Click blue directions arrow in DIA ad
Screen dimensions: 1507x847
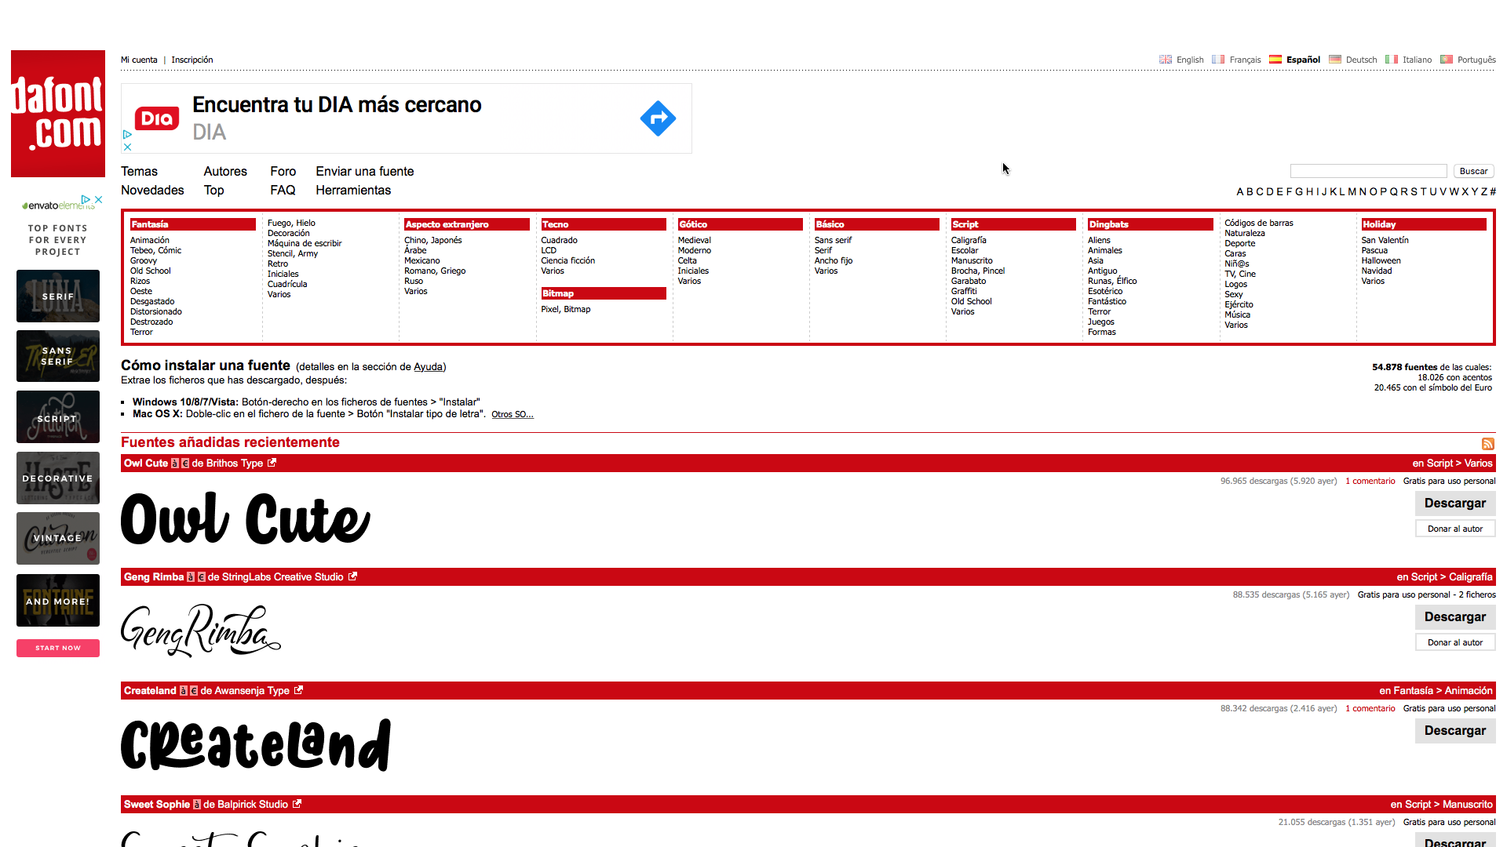[x=658, y=118]
